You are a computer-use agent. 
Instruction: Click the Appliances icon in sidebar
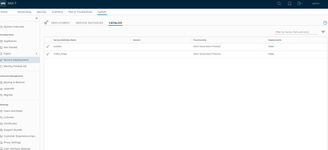point(1,41)
